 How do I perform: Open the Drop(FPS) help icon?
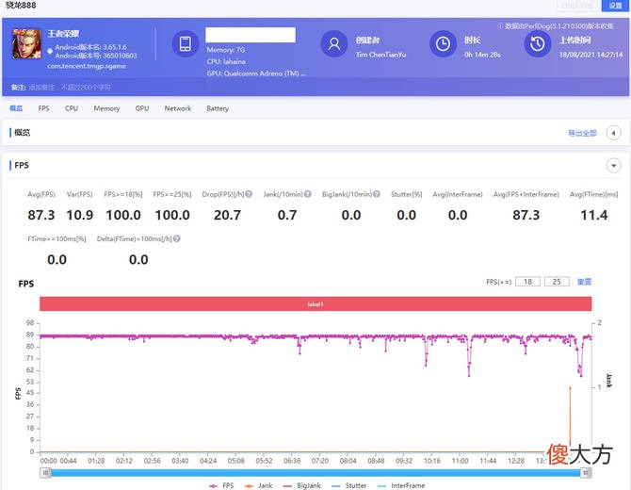point(249,194)
